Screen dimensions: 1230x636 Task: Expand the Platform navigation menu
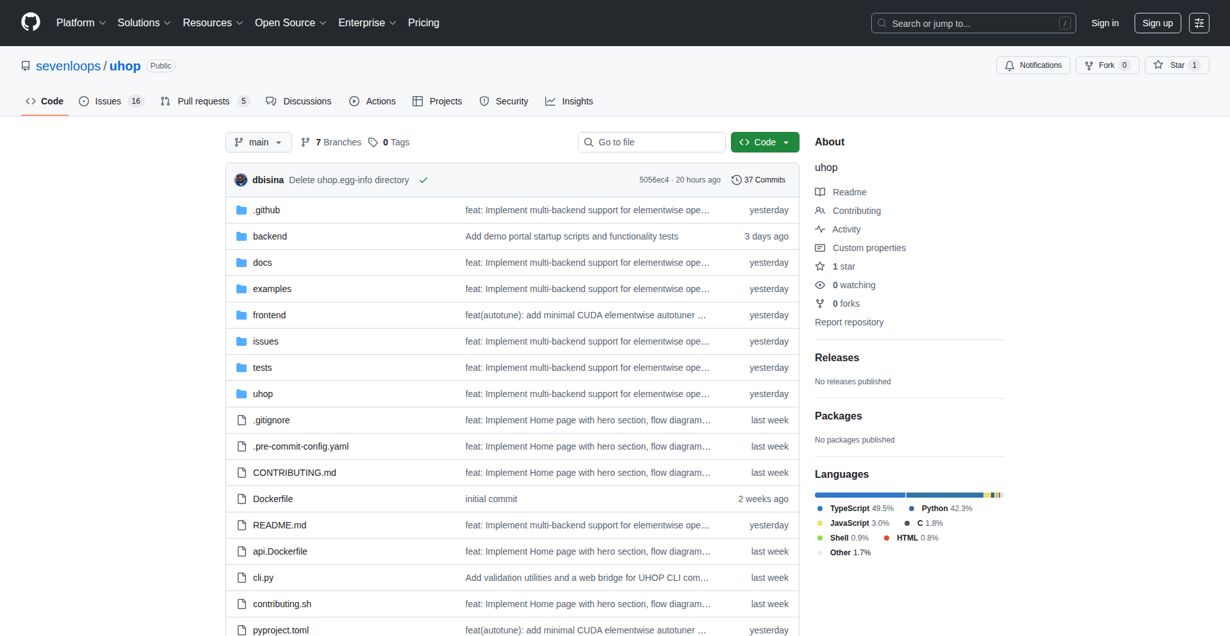pos(81,23)
